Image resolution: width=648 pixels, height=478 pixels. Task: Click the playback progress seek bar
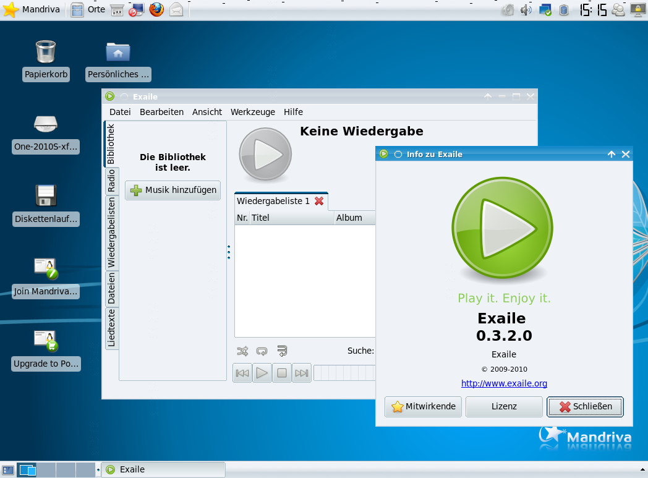tap(344, 373)
